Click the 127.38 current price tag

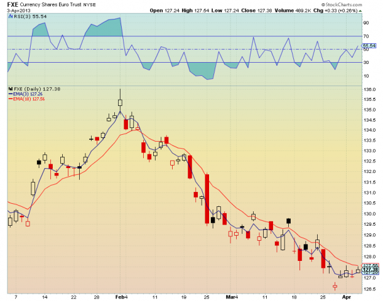[370, 270]
